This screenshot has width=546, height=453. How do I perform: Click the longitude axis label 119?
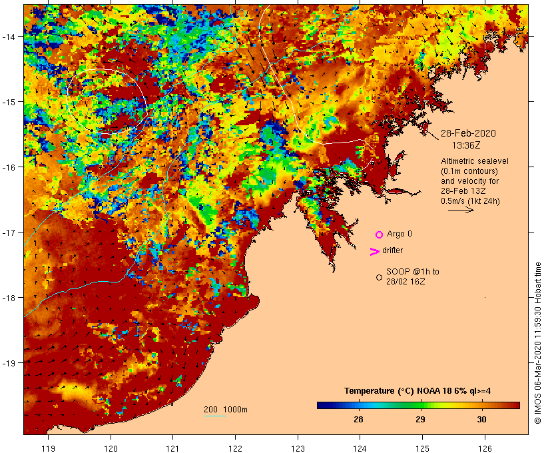(x=48, y=448)
